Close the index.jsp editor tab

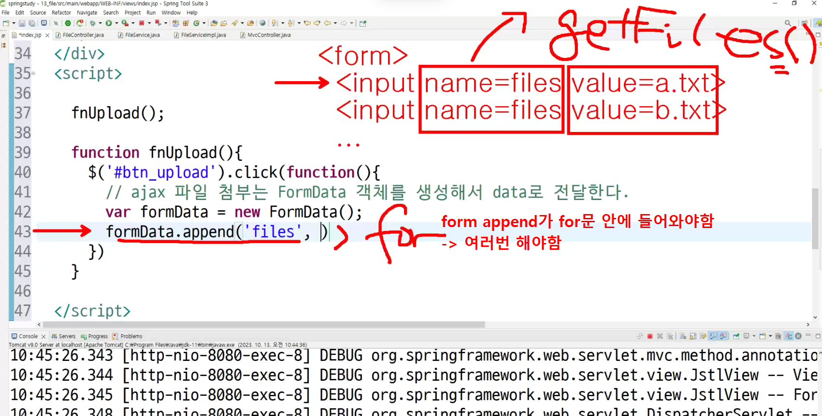pos(47,35)
